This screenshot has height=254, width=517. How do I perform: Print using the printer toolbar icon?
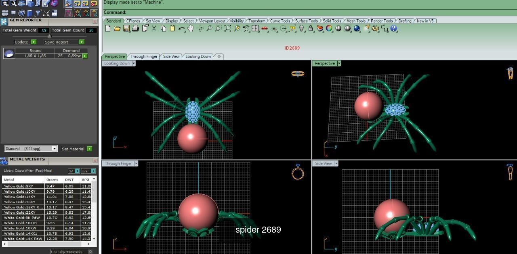click(135, 28)
